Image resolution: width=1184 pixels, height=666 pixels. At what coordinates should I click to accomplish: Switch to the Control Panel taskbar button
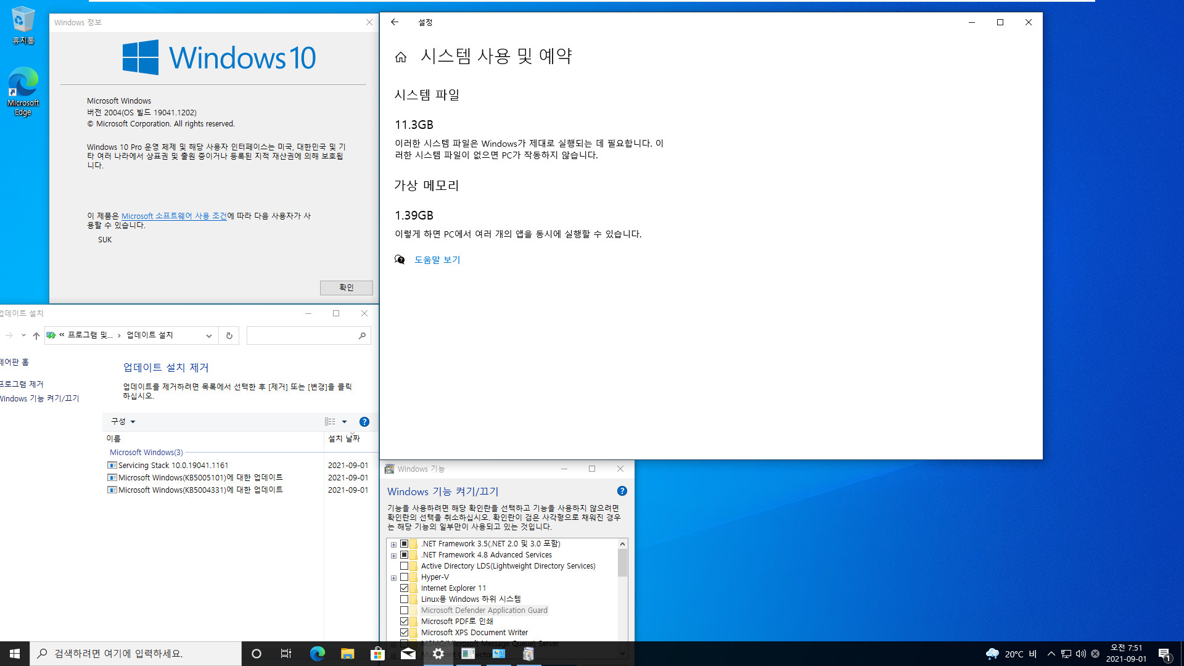498,654
